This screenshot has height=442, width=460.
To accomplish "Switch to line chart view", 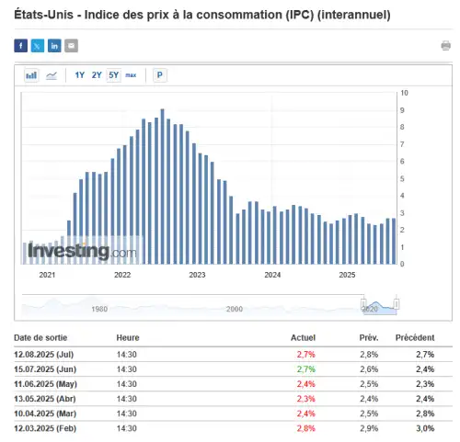I will tap(52, 75).
